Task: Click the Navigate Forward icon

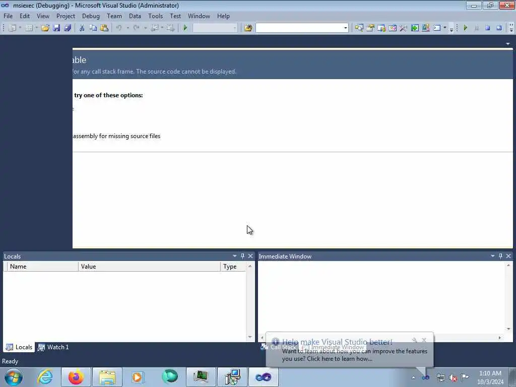Action: click(170, 28)
